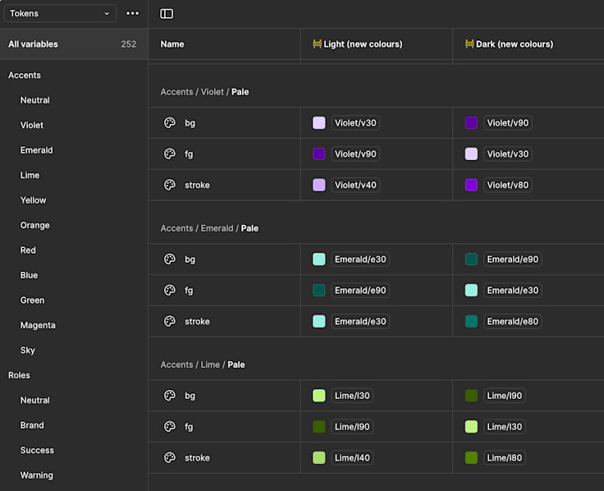Select Brand under Roles
This screenshot has width=604, height=491.
32,425
